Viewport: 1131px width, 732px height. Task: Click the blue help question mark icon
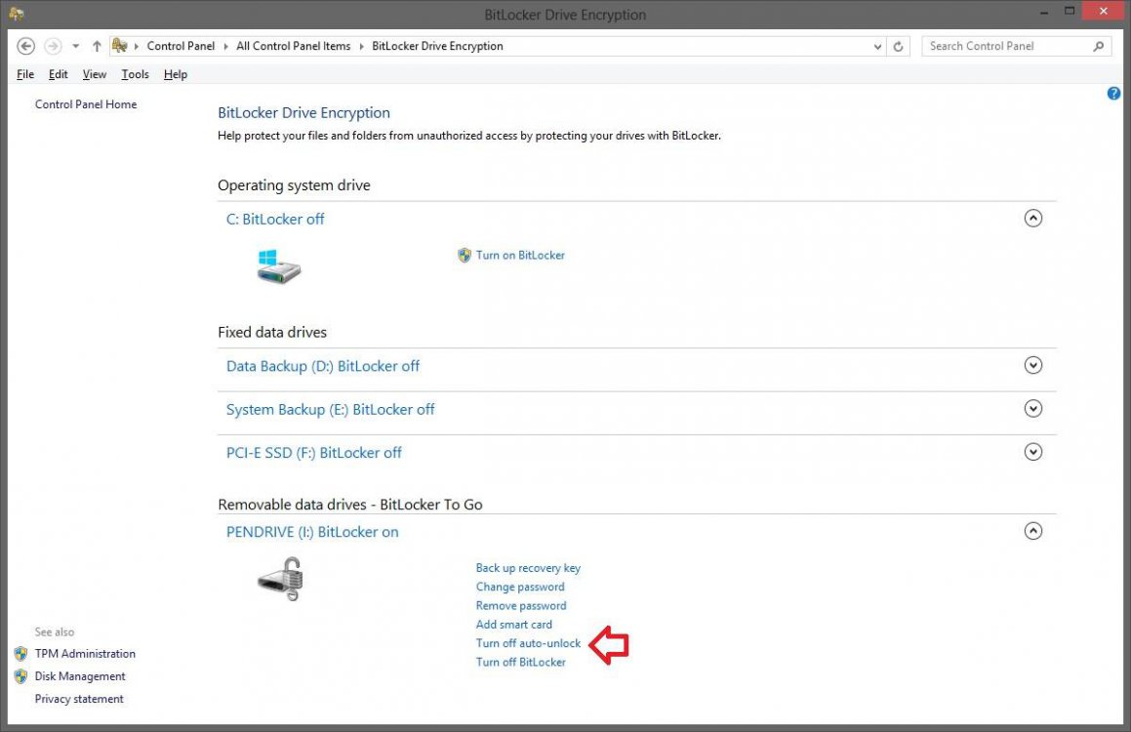click(1113, 93)
